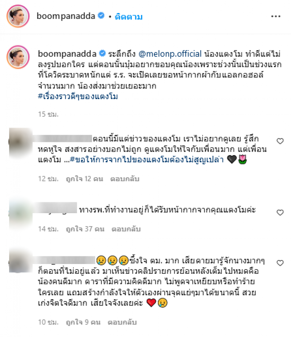Click the ติดตาม follow link
291x337 pixels.
[128, 17]
